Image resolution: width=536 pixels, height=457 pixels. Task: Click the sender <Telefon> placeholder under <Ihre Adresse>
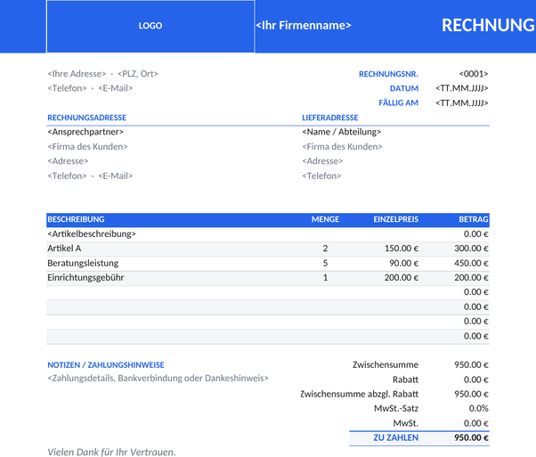[x=67, y=88]
